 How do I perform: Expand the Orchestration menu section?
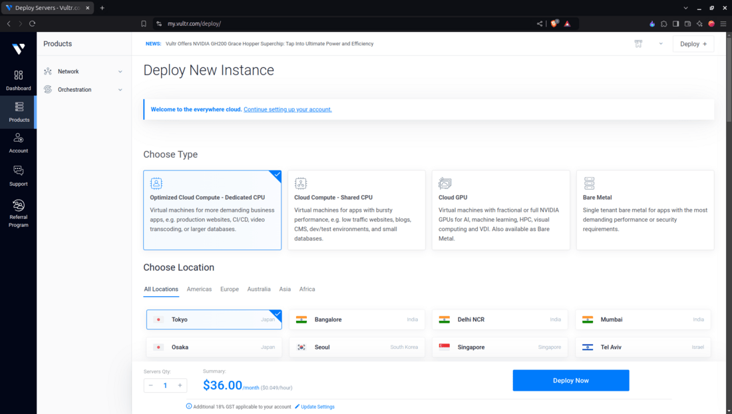click(84, 90)
